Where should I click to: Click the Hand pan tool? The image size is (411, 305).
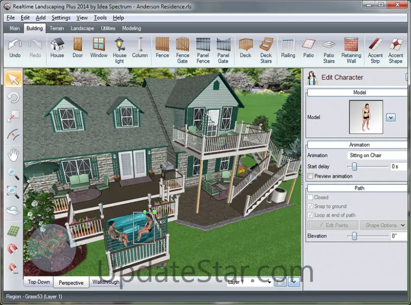coord(13,155)
